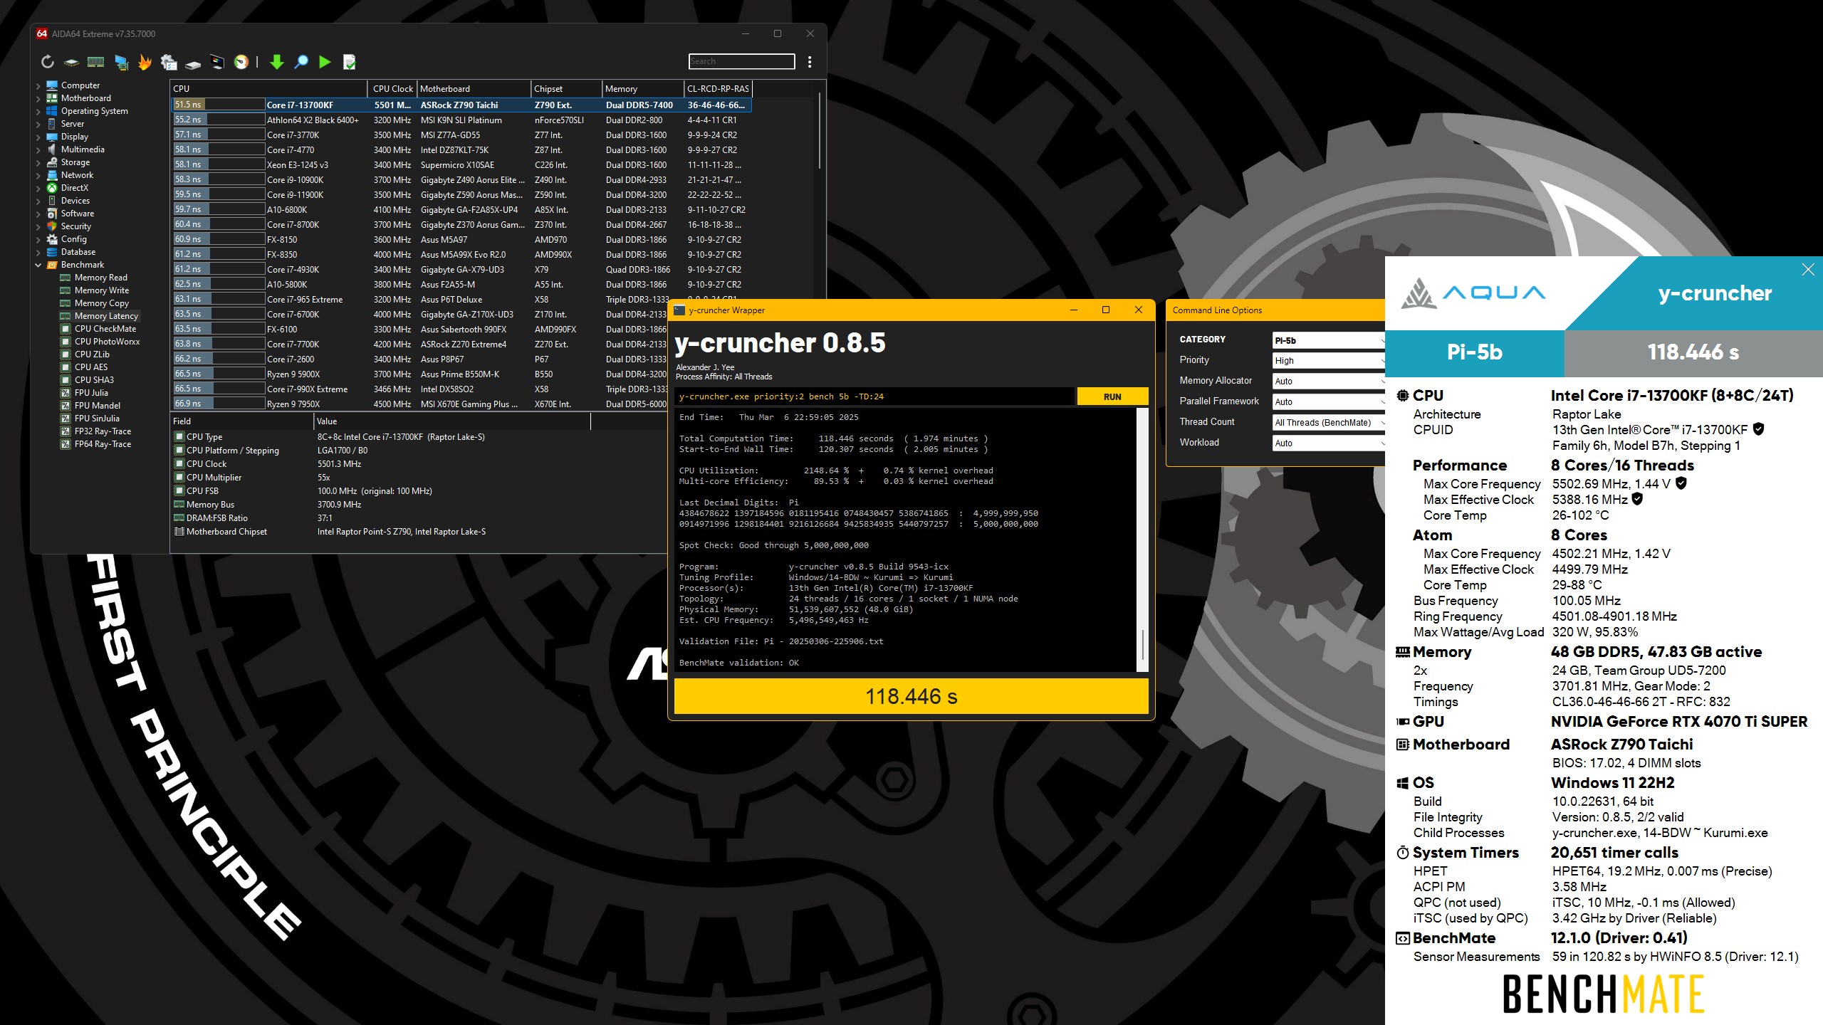Click the RUN button in y-cruncher Wrapper
Viewport: 1823px width, 1025px height.
pyautogui.click(x=1112, y=396)
